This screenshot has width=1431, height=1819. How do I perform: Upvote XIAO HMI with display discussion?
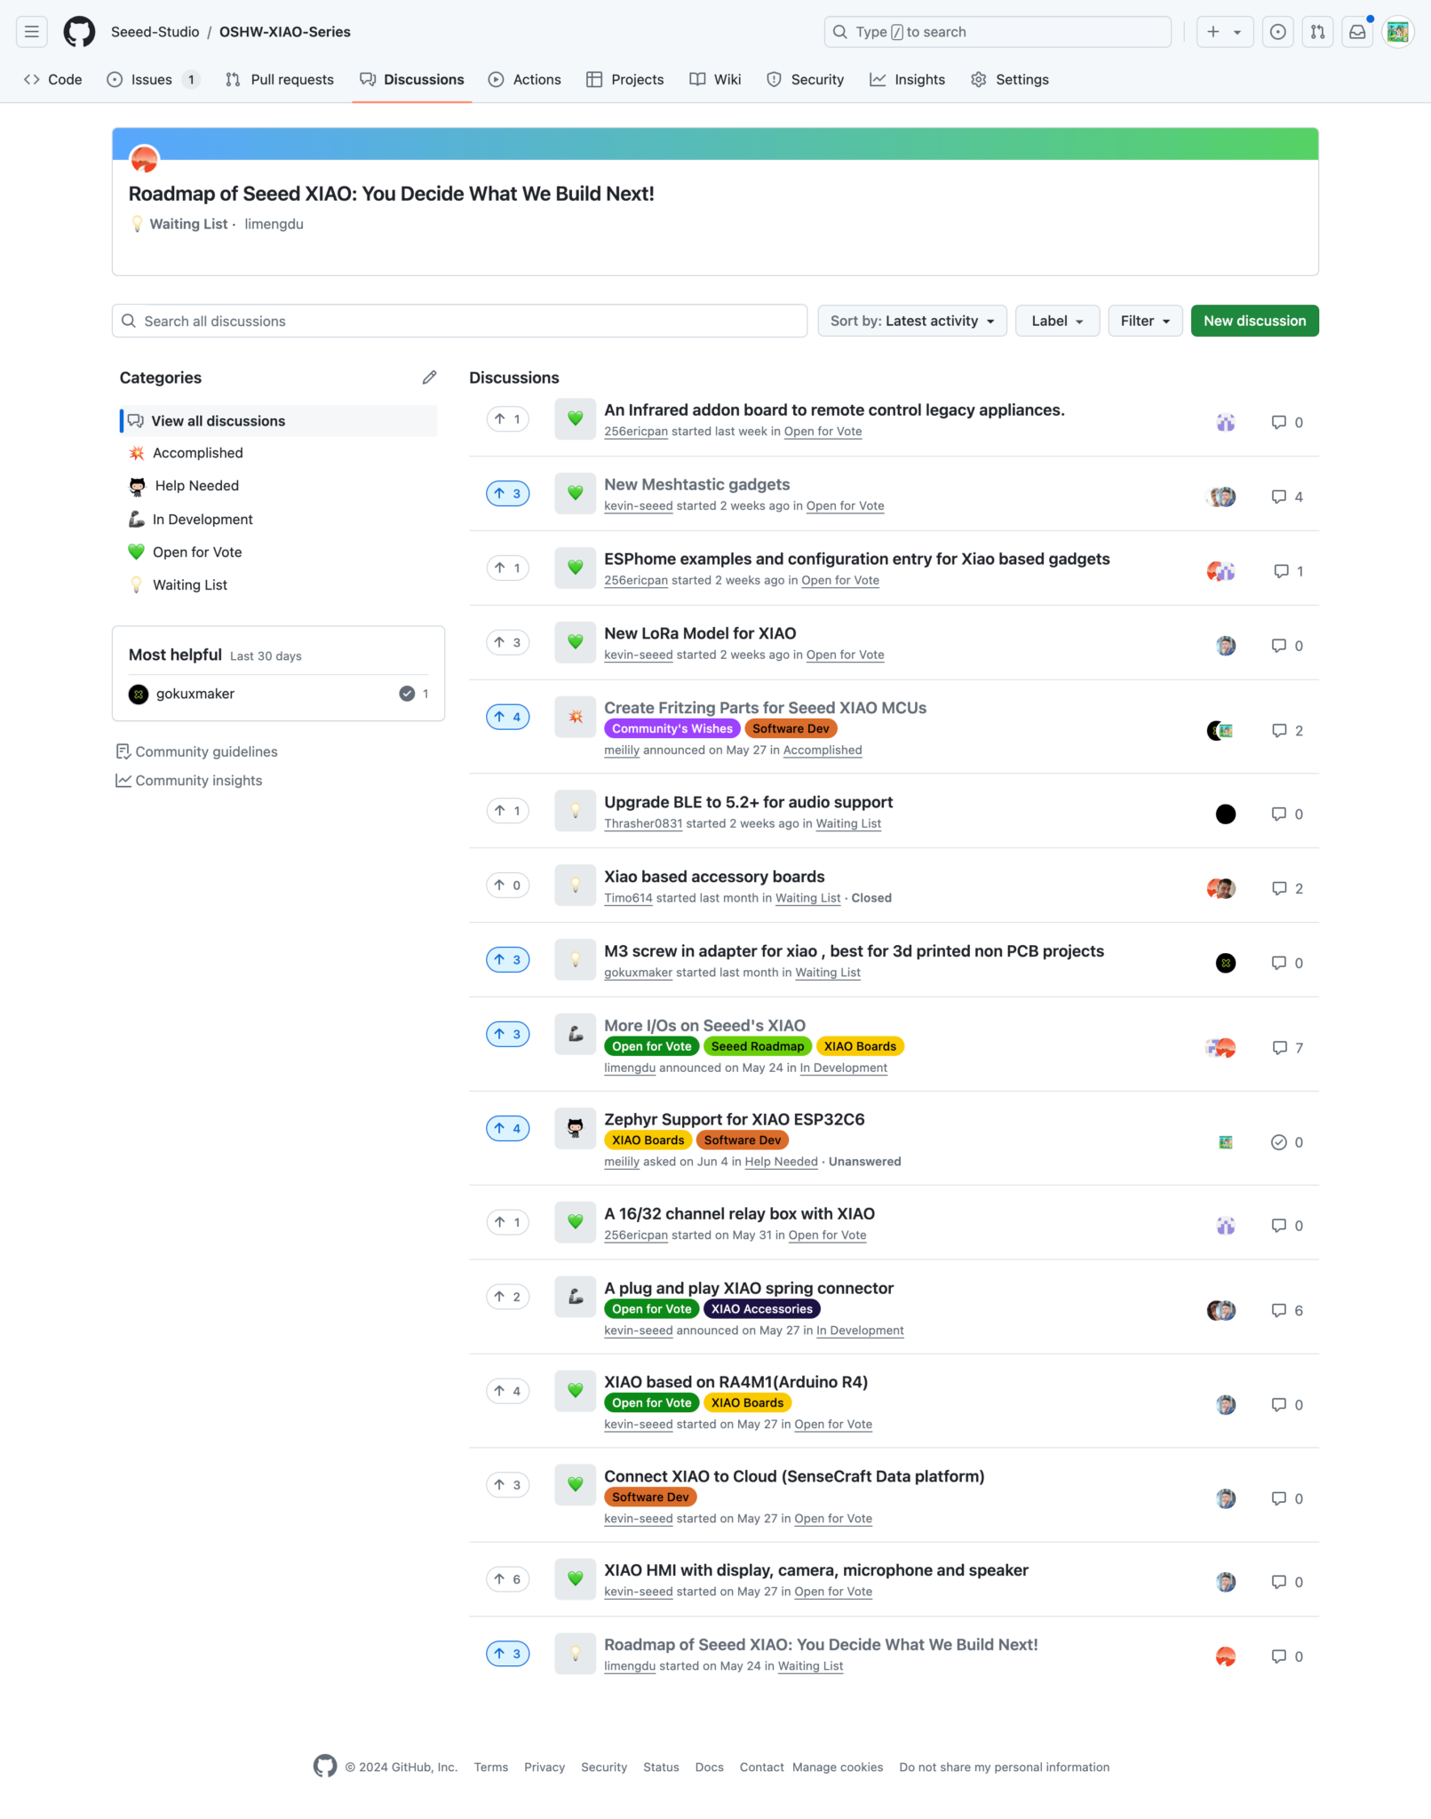coord(508,1578)
